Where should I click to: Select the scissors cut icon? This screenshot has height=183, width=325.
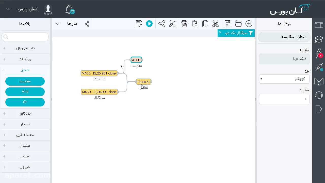click(x=216, y=24)
